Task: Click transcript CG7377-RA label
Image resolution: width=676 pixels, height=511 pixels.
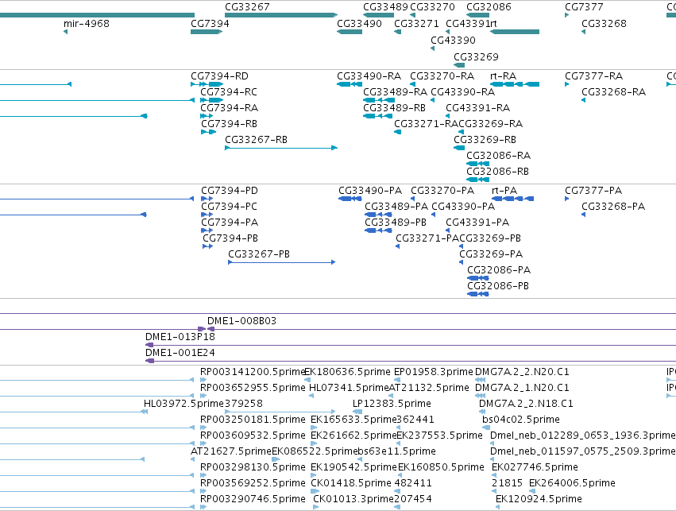Action: (594, 76)
